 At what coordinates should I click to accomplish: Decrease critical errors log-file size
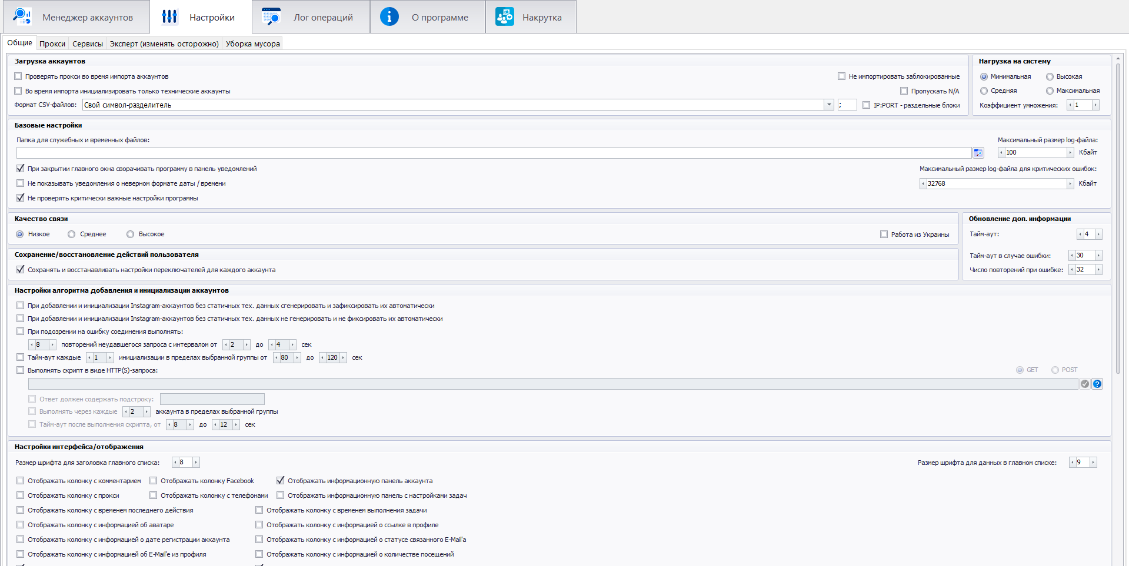point(923,183)
